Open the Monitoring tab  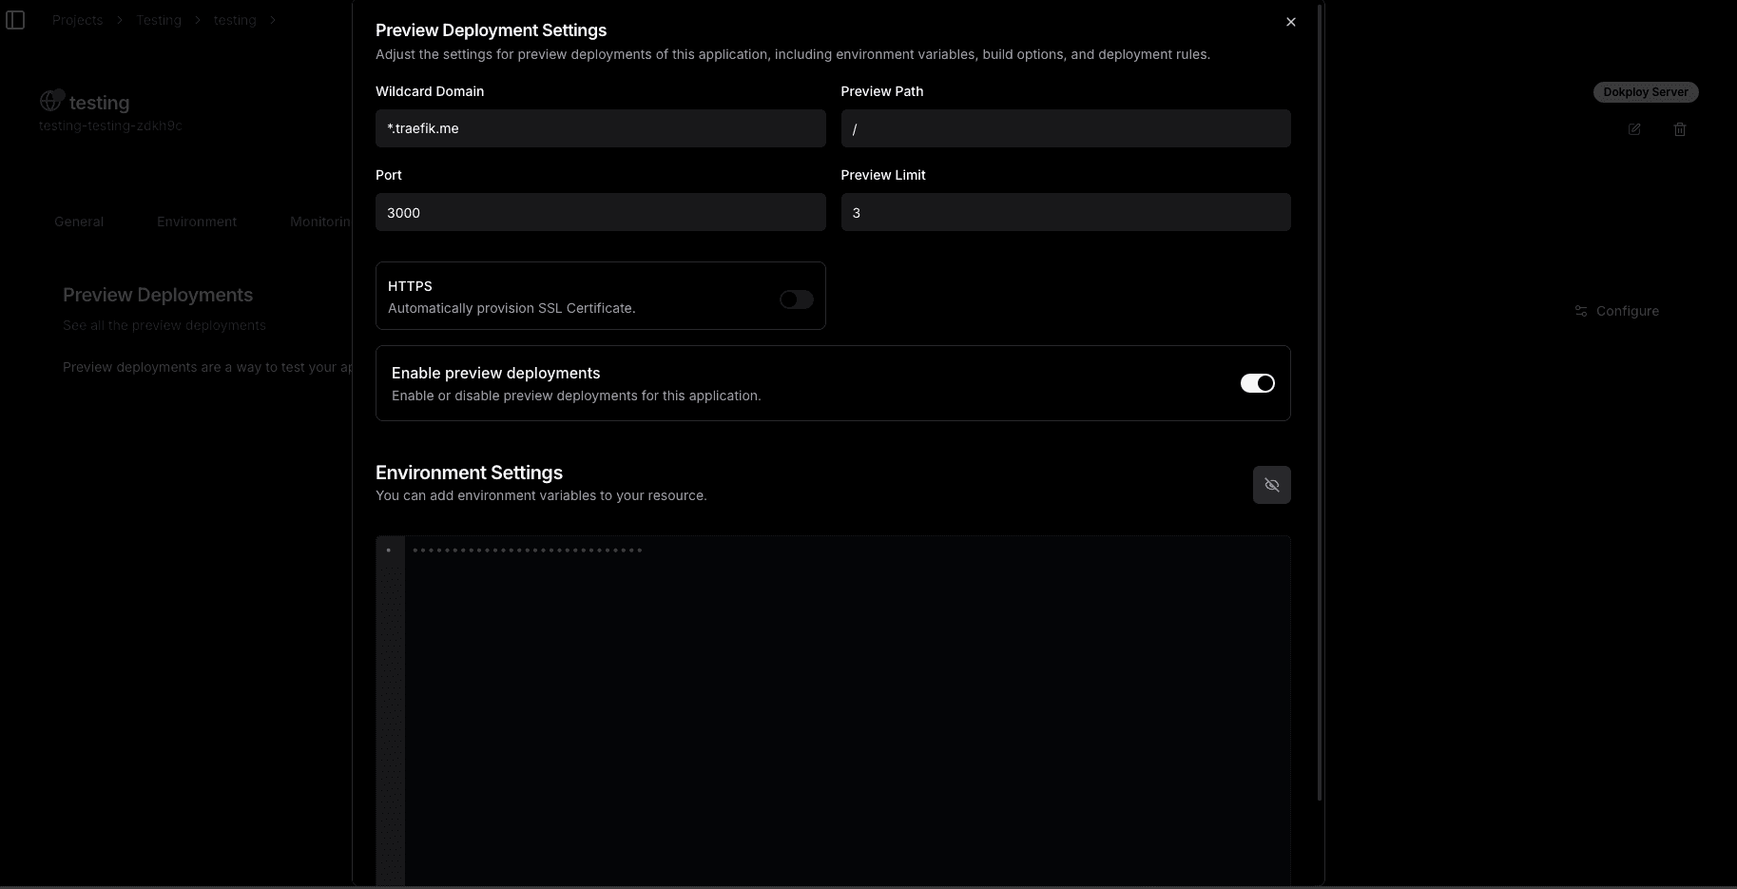coord(320,222)
